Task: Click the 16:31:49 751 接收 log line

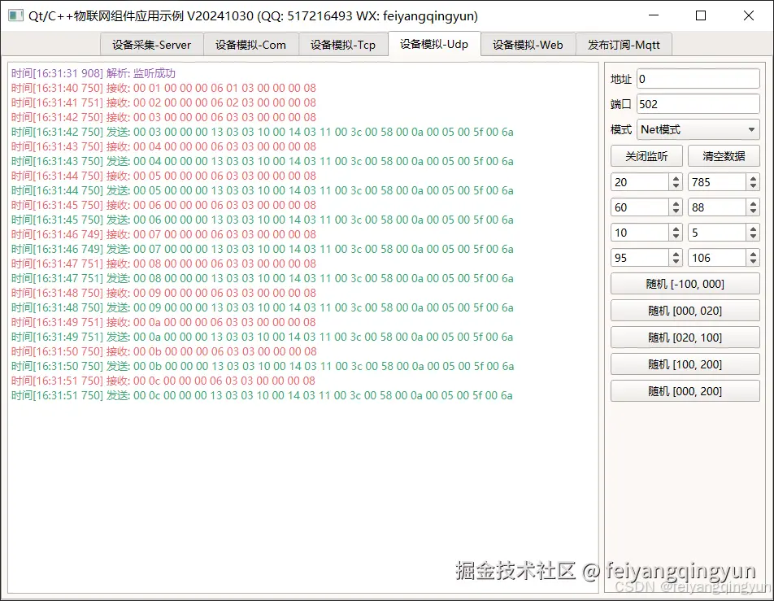Action: click(x=163, y=323)
